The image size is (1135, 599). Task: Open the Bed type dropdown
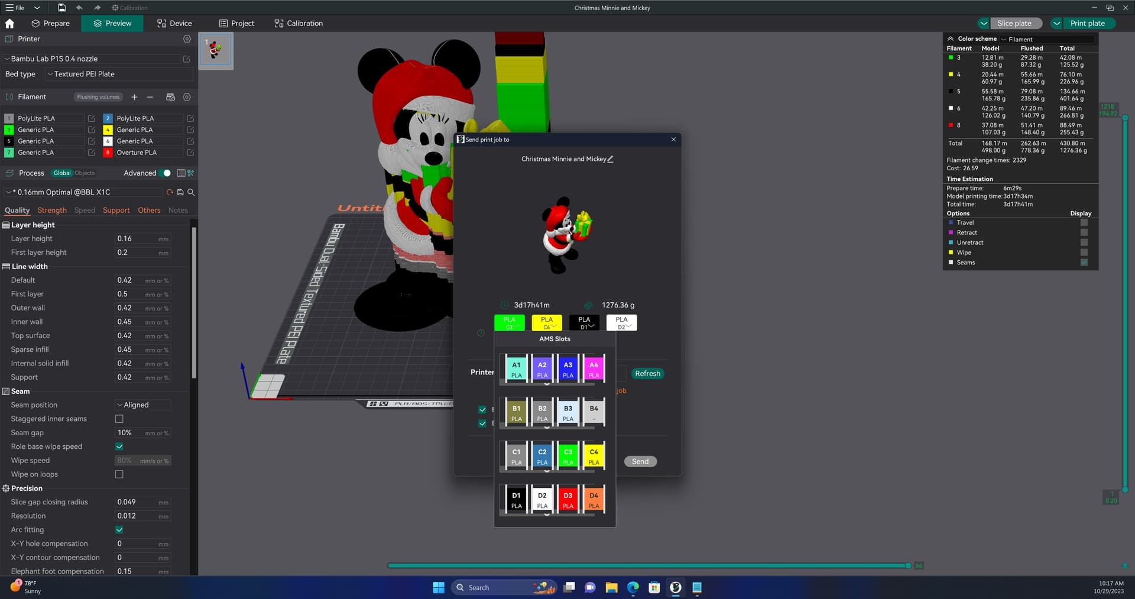point(119,75)
